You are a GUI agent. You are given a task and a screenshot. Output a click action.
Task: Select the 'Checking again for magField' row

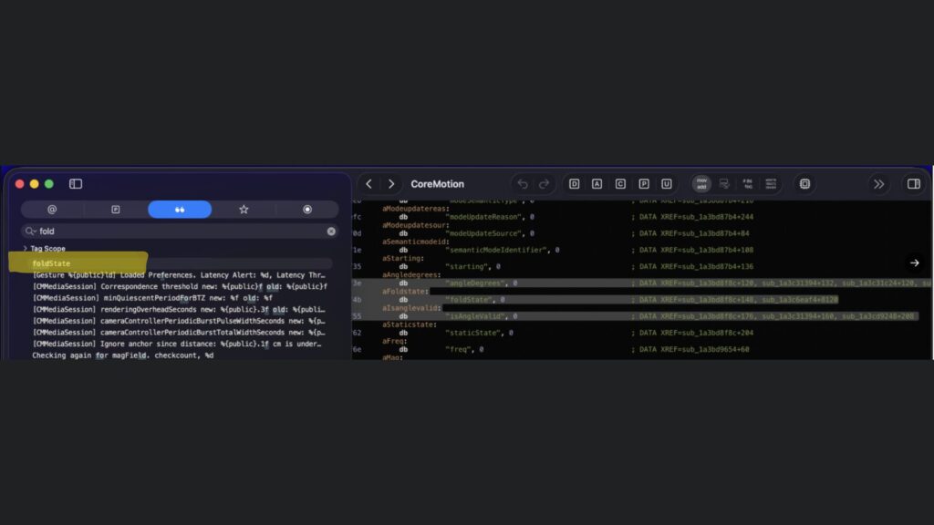123,355
